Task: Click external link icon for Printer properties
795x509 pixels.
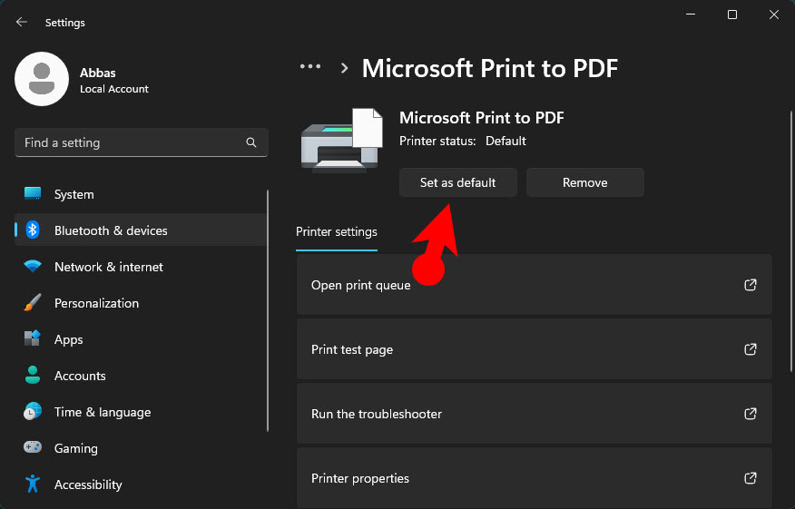Action: (x=751, y=478)
